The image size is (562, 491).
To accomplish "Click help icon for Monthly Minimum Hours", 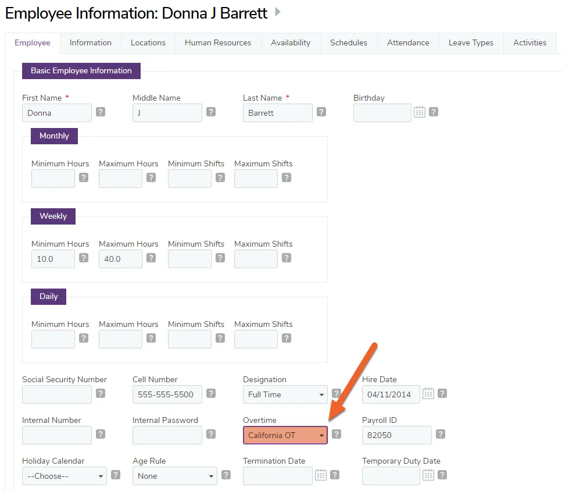I will point(84,177).
